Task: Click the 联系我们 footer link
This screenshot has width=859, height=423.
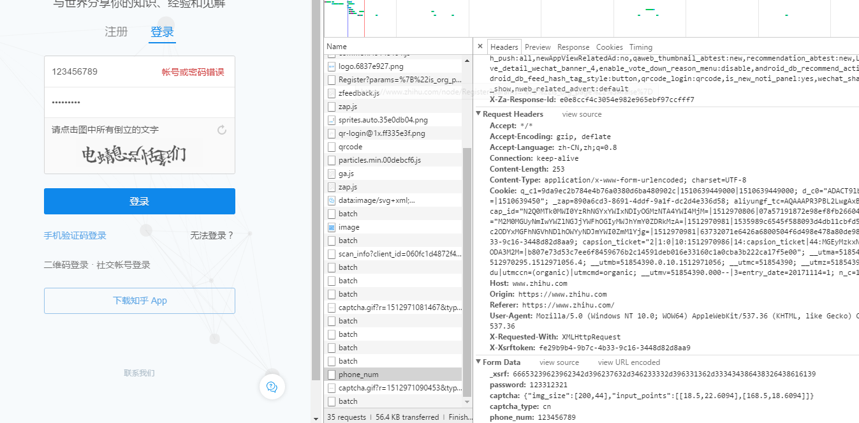Action: 139,373
